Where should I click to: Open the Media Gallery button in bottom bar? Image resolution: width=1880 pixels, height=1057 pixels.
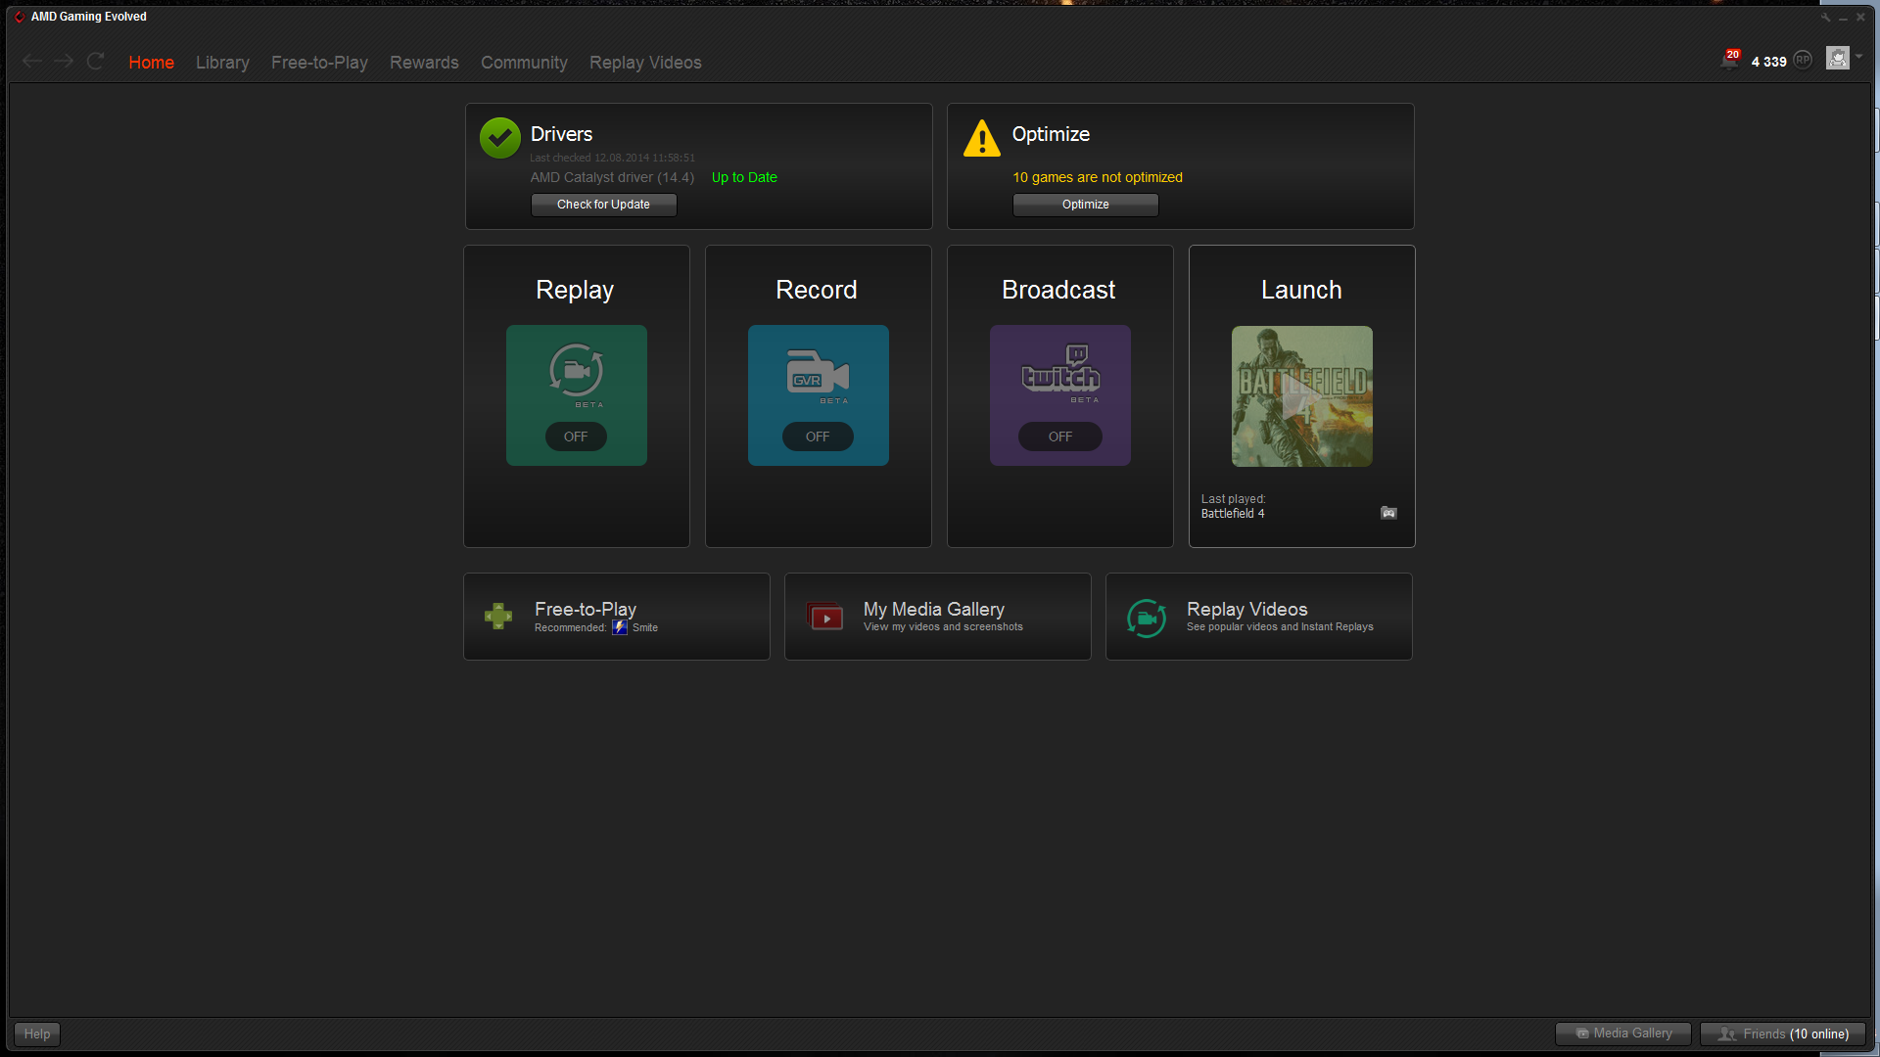click(1623, 1034)
